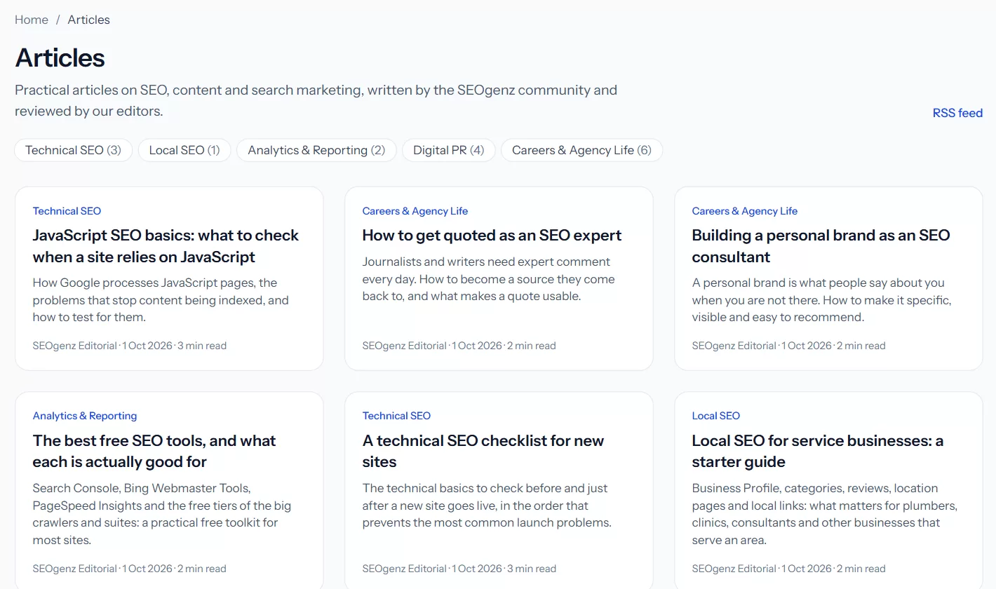The width and height of the screenshot is (996, 589).
Task: Click the byline under 'How to get quoted' card
Action: [x=459, y=346]
